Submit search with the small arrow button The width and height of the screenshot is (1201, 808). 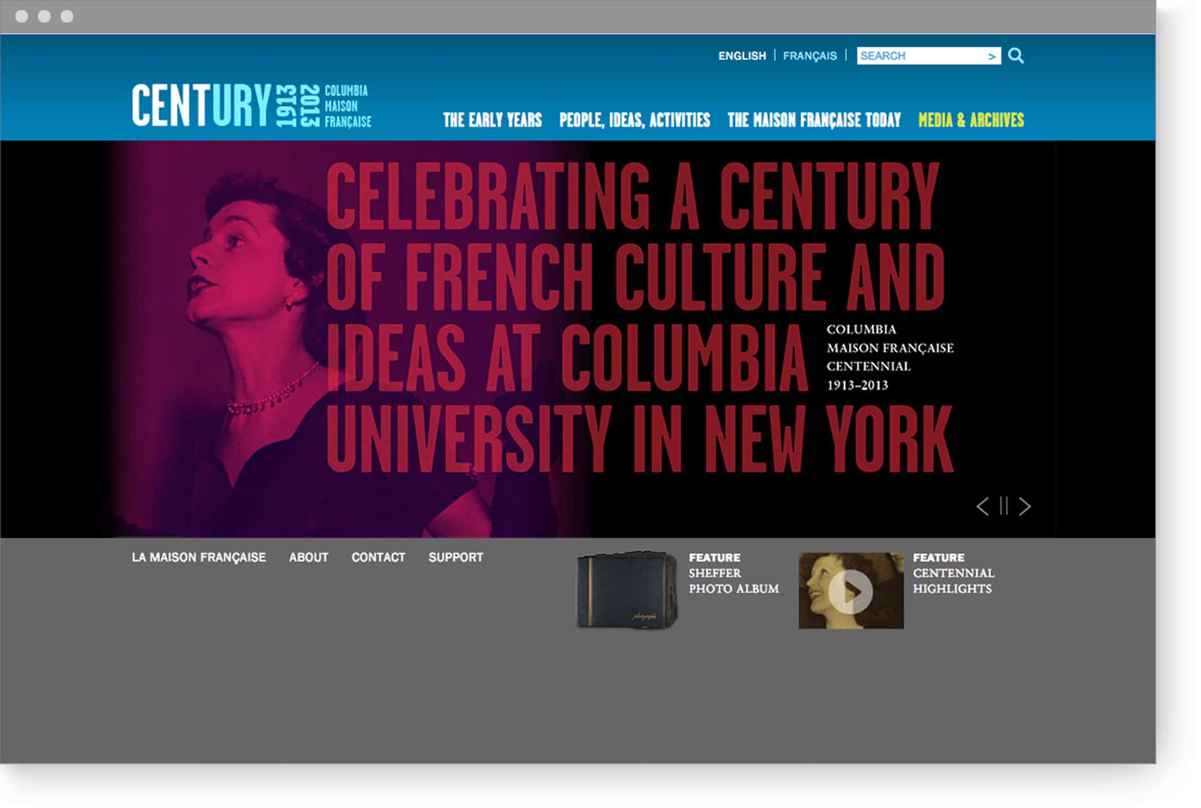pos(992,56)
